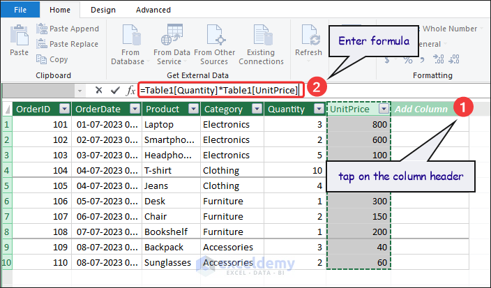
Task: Click the Backpack product cell
Action: [x=172, y=248]
